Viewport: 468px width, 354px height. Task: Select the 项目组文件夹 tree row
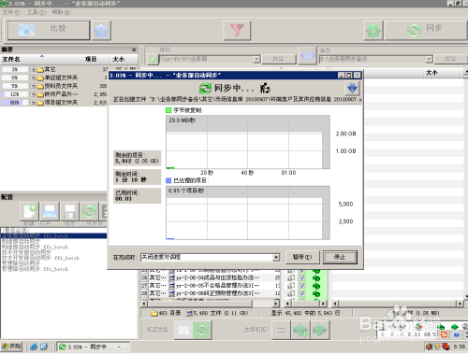[x=61, y=103]
